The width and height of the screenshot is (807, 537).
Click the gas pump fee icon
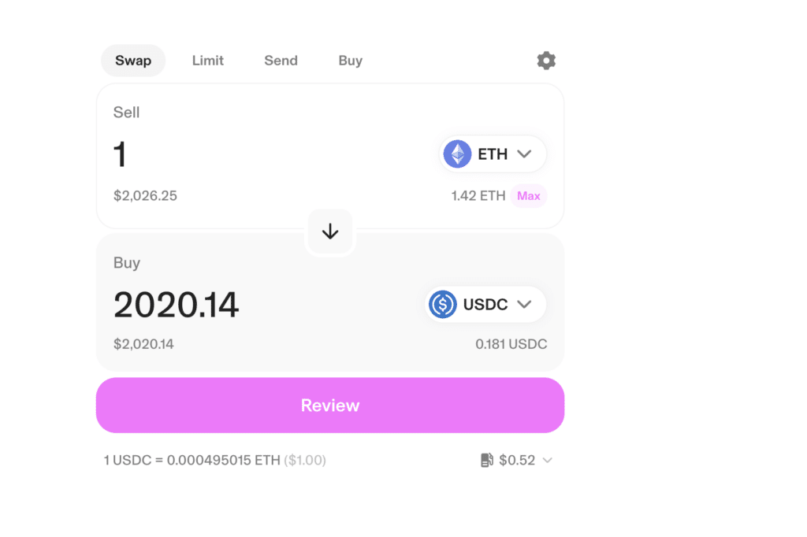click(x=487, y=460)
